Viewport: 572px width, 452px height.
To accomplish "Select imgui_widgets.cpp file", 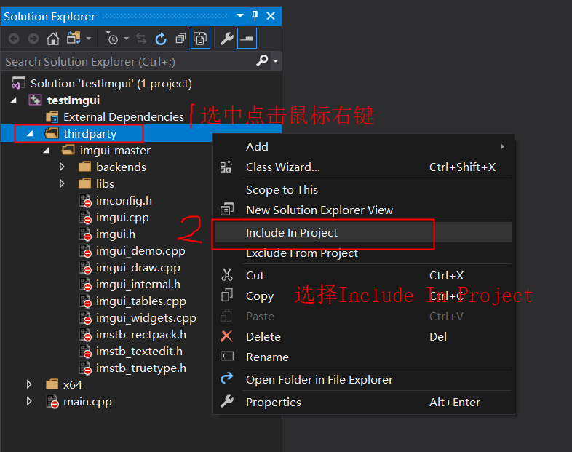I will tap(146, 318).
